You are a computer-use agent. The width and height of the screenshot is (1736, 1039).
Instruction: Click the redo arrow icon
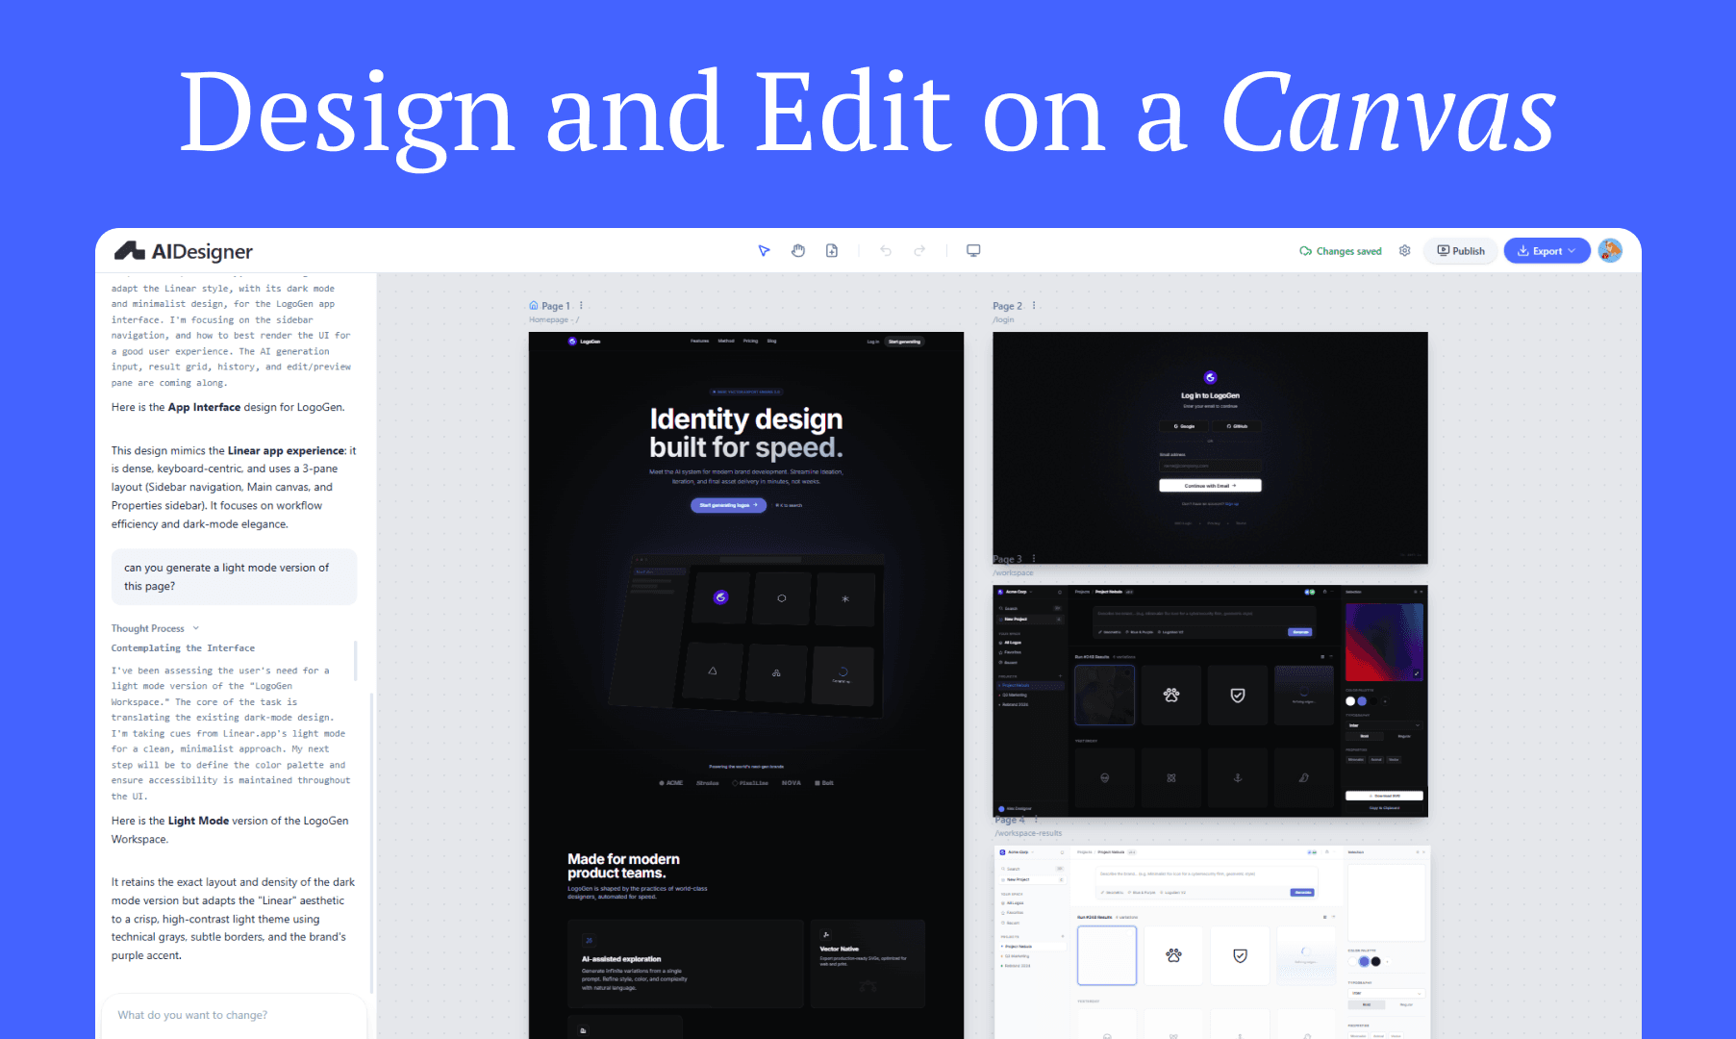919,250
